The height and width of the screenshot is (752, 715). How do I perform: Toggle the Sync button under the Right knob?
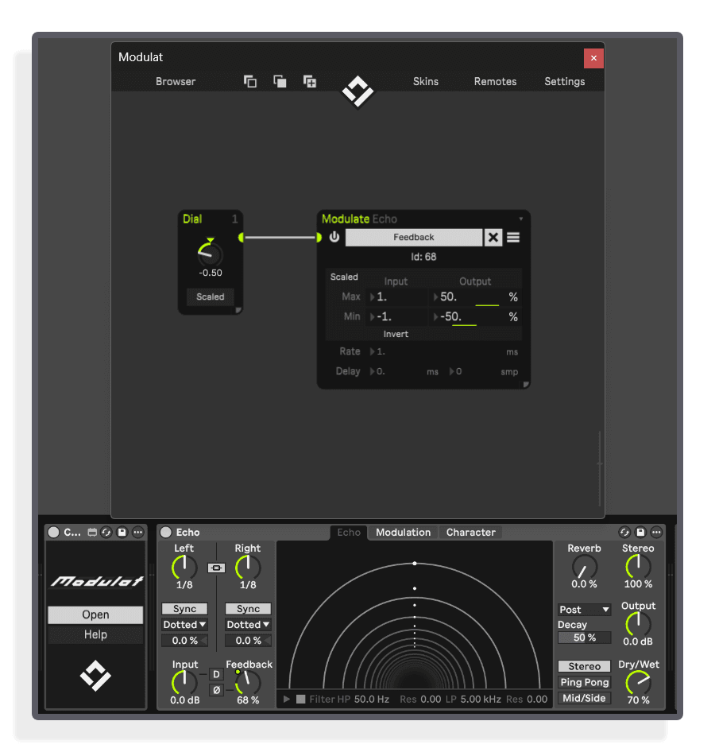248,609
